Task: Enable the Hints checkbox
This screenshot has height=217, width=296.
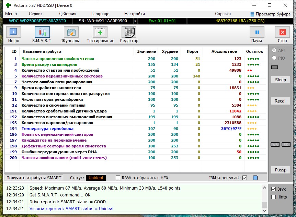Action: (x=273, y=197)
